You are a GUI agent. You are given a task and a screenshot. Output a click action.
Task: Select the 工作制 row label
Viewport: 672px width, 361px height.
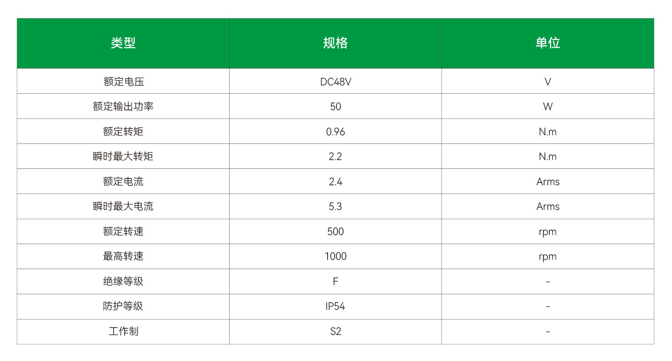(123, 331)
